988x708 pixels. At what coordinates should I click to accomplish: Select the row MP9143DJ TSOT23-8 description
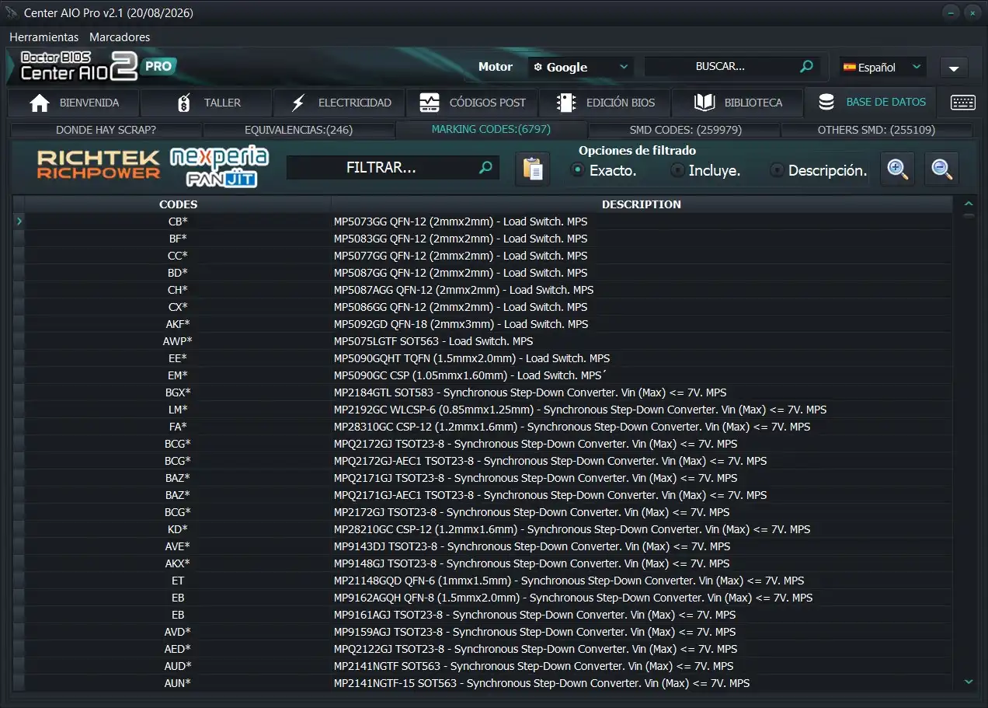(x=642, y=546)
